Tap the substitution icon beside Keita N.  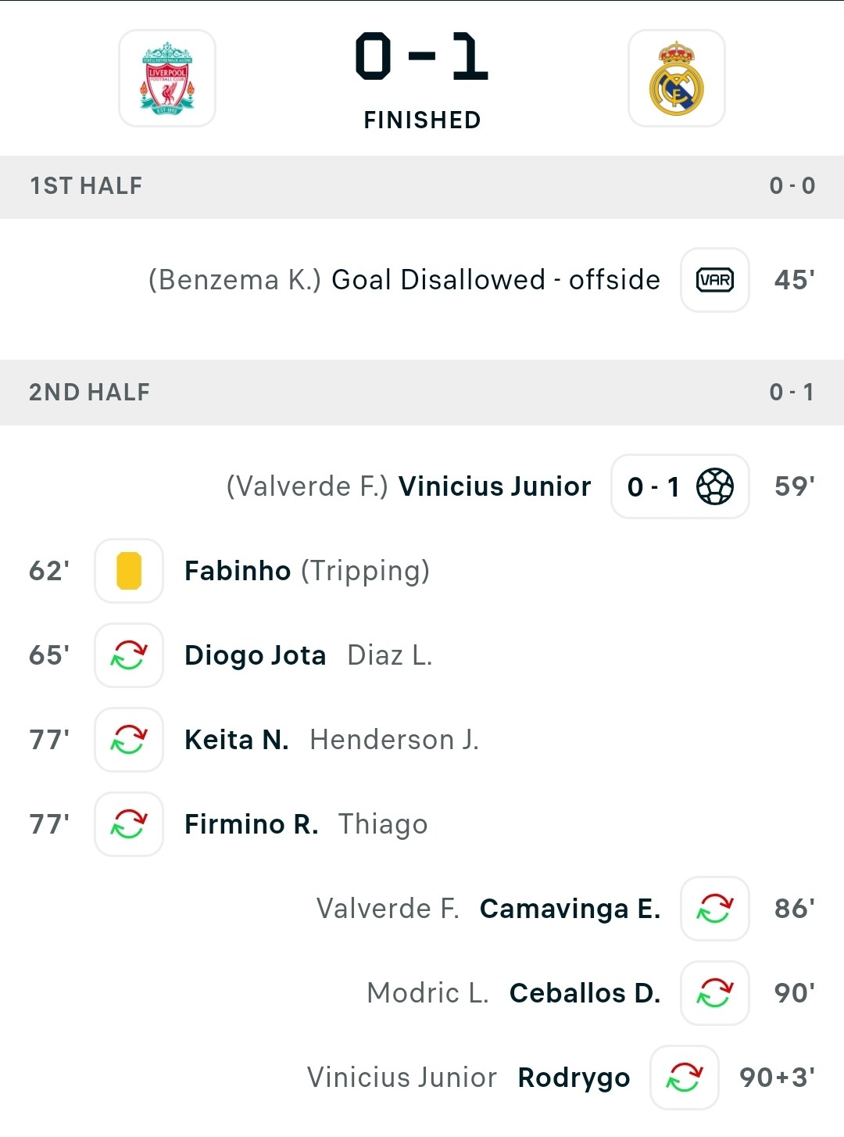pos(129,740)
